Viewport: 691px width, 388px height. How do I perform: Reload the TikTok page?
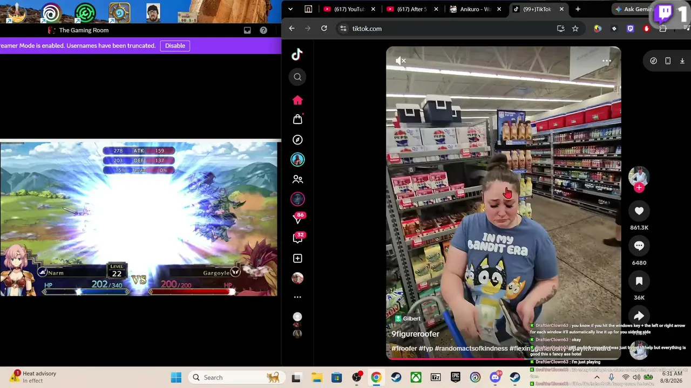click(324, 29)
